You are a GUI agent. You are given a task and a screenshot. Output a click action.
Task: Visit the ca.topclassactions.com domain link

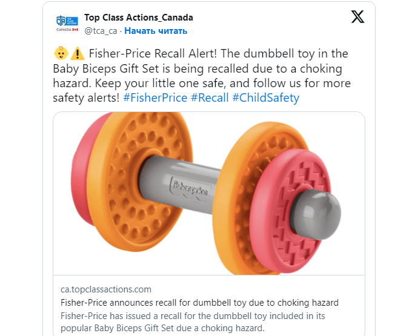point(106,289)
